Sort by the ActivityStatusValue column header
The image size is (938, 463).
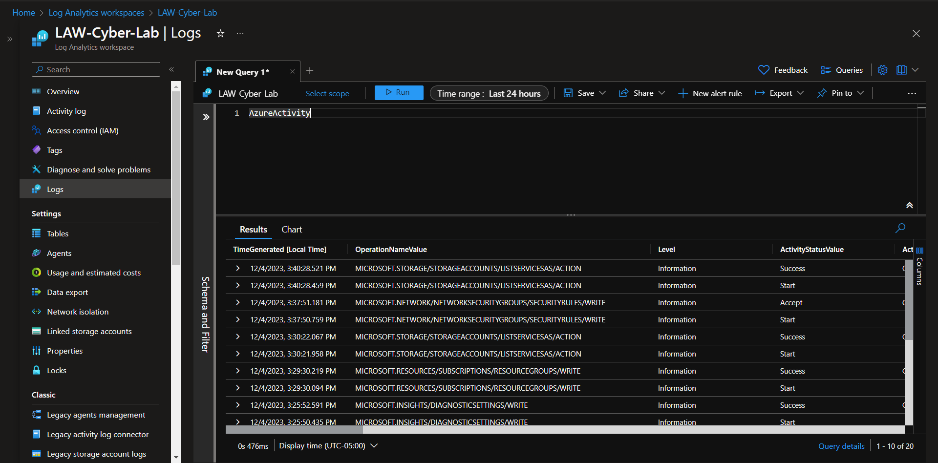pyautogui.click(x=811, y=249)
